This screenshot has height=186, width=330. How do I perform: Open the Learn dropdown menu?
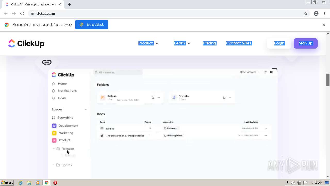182,43
